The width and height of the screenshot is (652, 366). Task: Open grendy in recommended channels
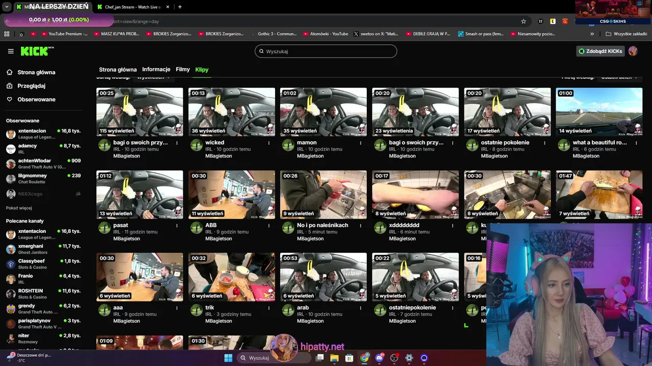43,309
